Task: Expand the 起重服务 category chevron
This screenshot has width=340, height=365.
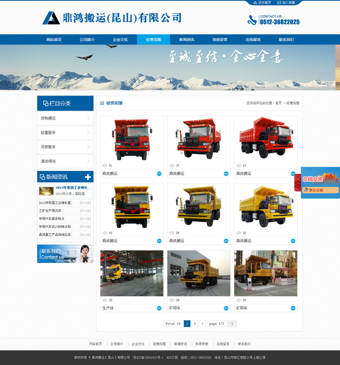Action: tap(88, 133)
